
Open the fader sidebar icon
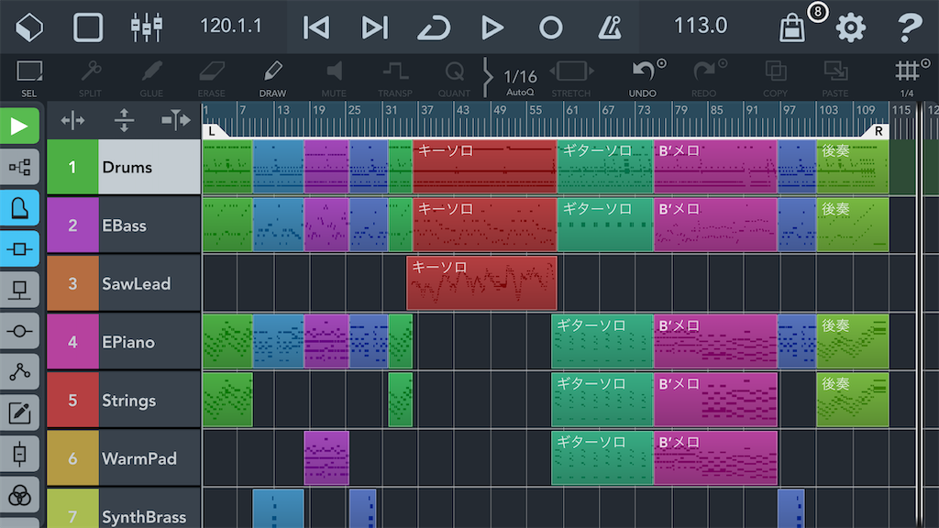click(20, 455)
